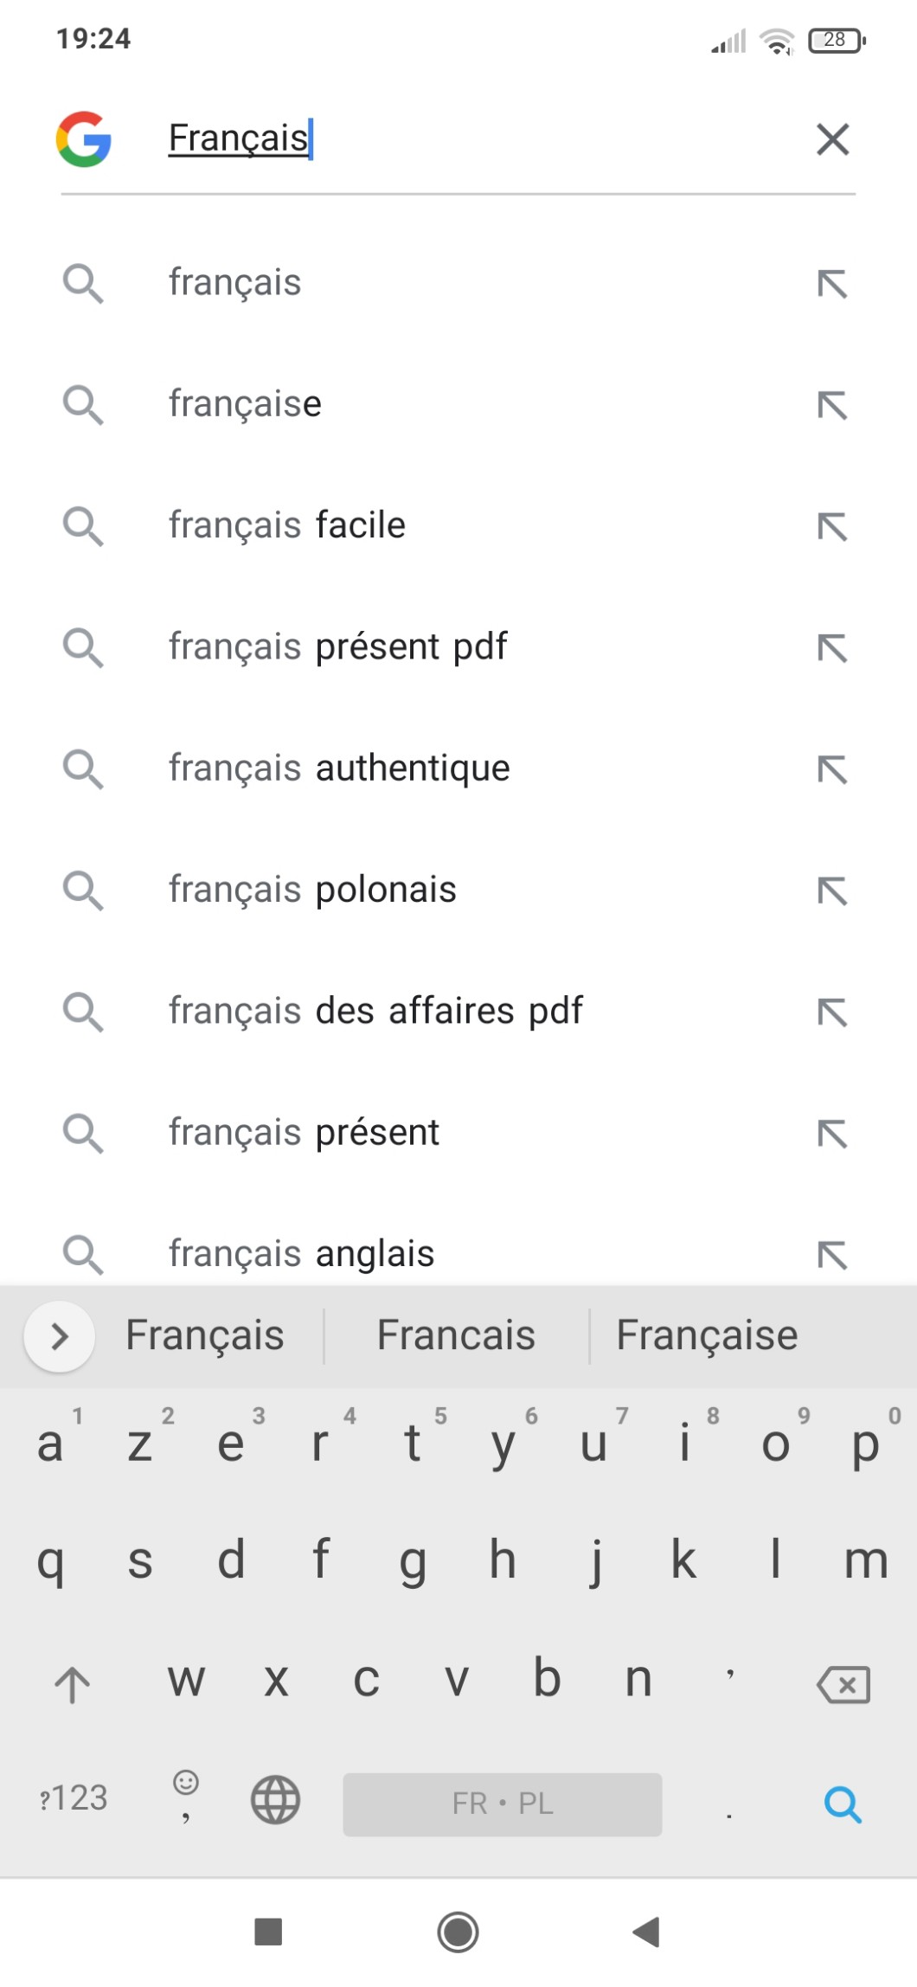Toggle the shift key on keyboard
Viewport: 917px width, 1987px height.
72,1684
